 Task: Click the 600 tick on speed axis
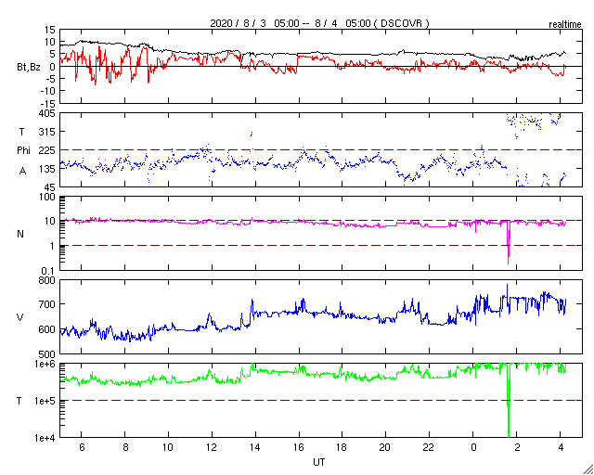pos(47,330)
